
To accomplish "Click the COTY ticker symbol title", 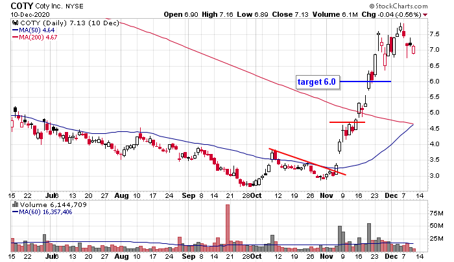I will [22, 6].
